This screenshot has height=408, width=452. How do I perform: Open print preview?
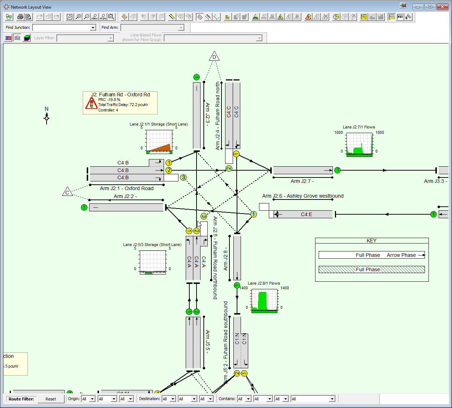(x=29, y=17)
